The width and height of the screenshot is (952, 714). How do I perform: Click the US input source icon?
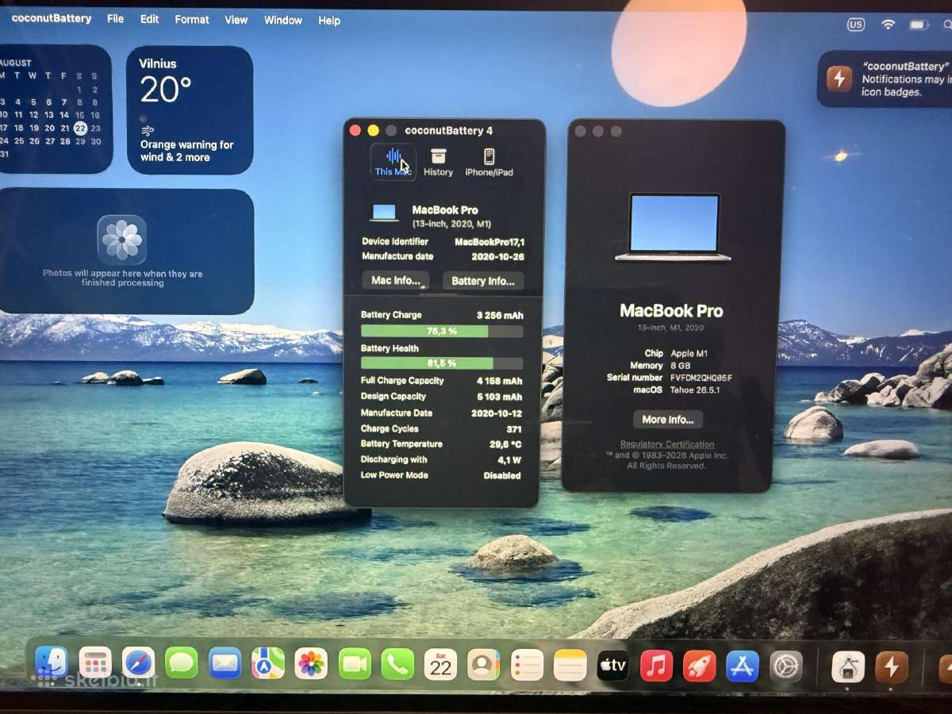[x=855, y=25]
